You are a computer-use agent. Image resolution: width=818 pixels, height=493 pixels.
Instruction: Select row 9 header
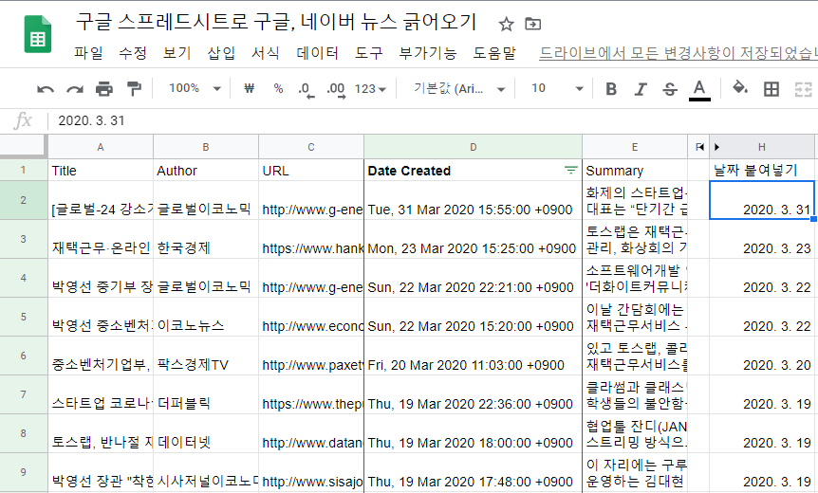tap(24, 472)
